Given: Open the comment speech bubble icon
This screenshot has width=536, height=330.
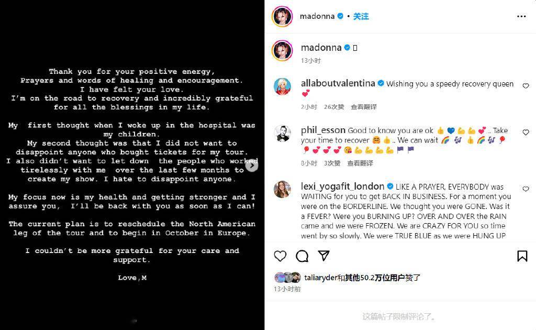Looking at the screenshot, I should click(302, 256).
